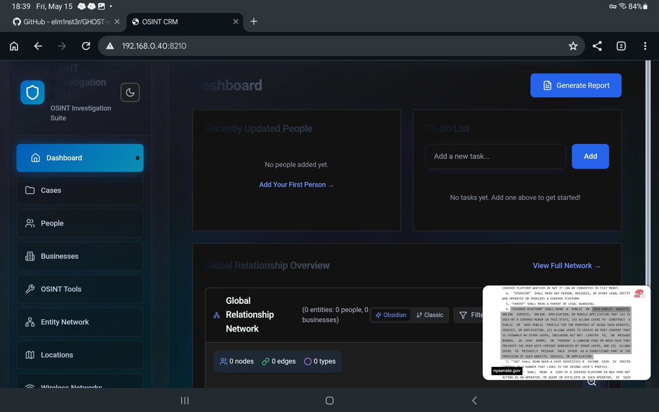
Task: Click the building icon beside Businesses
Action: (x=30, y=256)
